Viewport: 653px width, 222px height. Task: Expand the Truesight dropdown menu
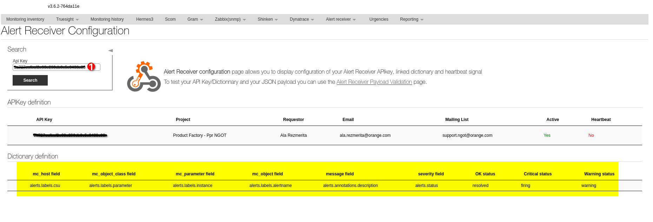coord(67,19)
